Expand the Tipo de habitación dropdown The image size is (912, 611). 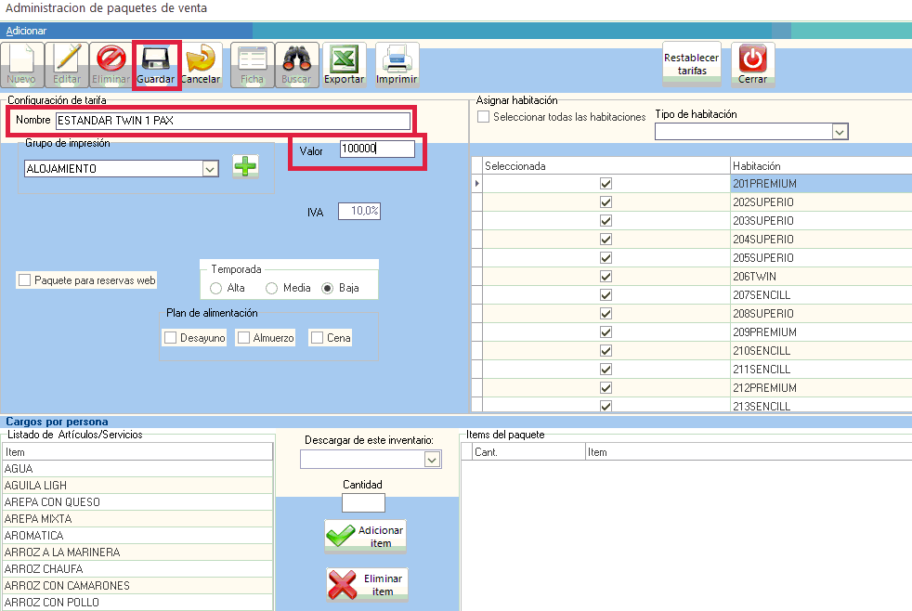[x=840, y=133]
